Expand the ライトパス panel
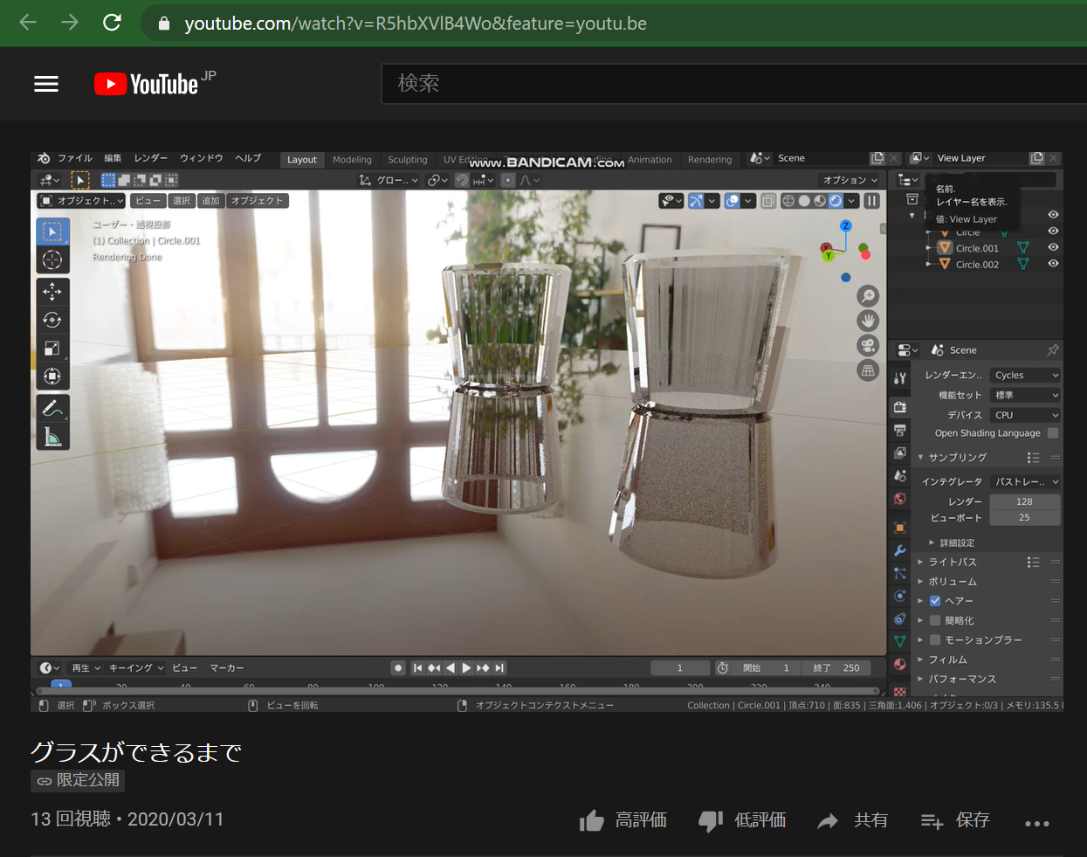The image size is (1087, 857). coord(952,563)
